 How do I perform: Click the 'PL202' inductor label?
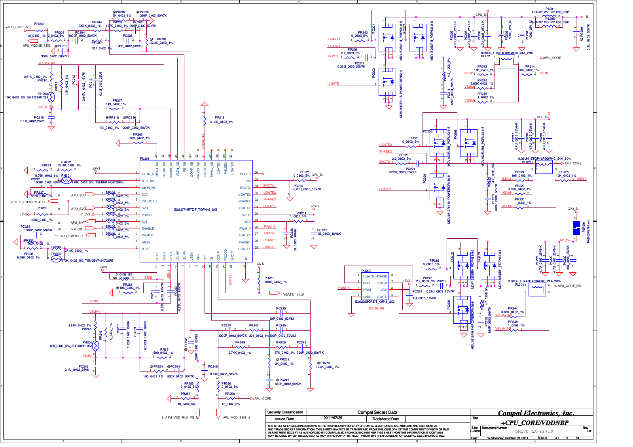pyautogui.click(x=485, y=56)
